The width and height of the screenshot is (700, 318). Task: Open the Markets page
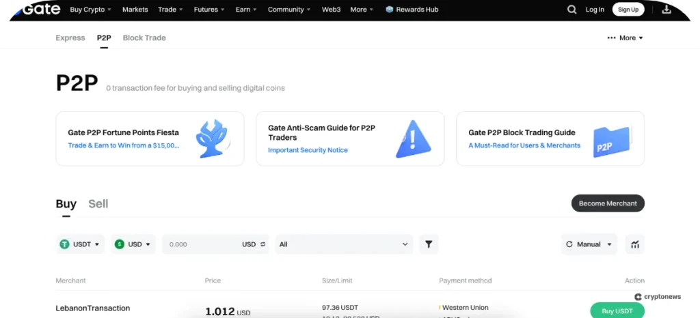click(135, 10)
